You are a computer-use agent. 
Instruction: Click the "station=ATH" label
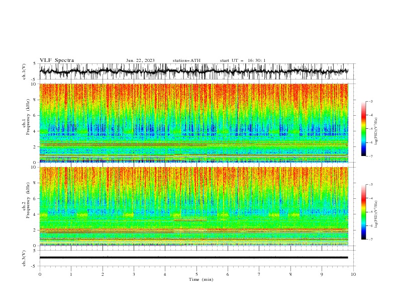tap(186, 60)
